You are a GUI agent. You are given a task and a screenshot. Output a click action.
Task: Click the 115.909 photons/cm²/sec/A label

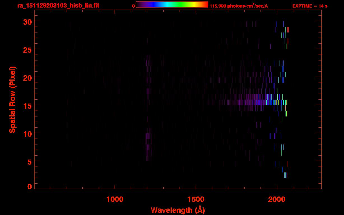(239, 6)
